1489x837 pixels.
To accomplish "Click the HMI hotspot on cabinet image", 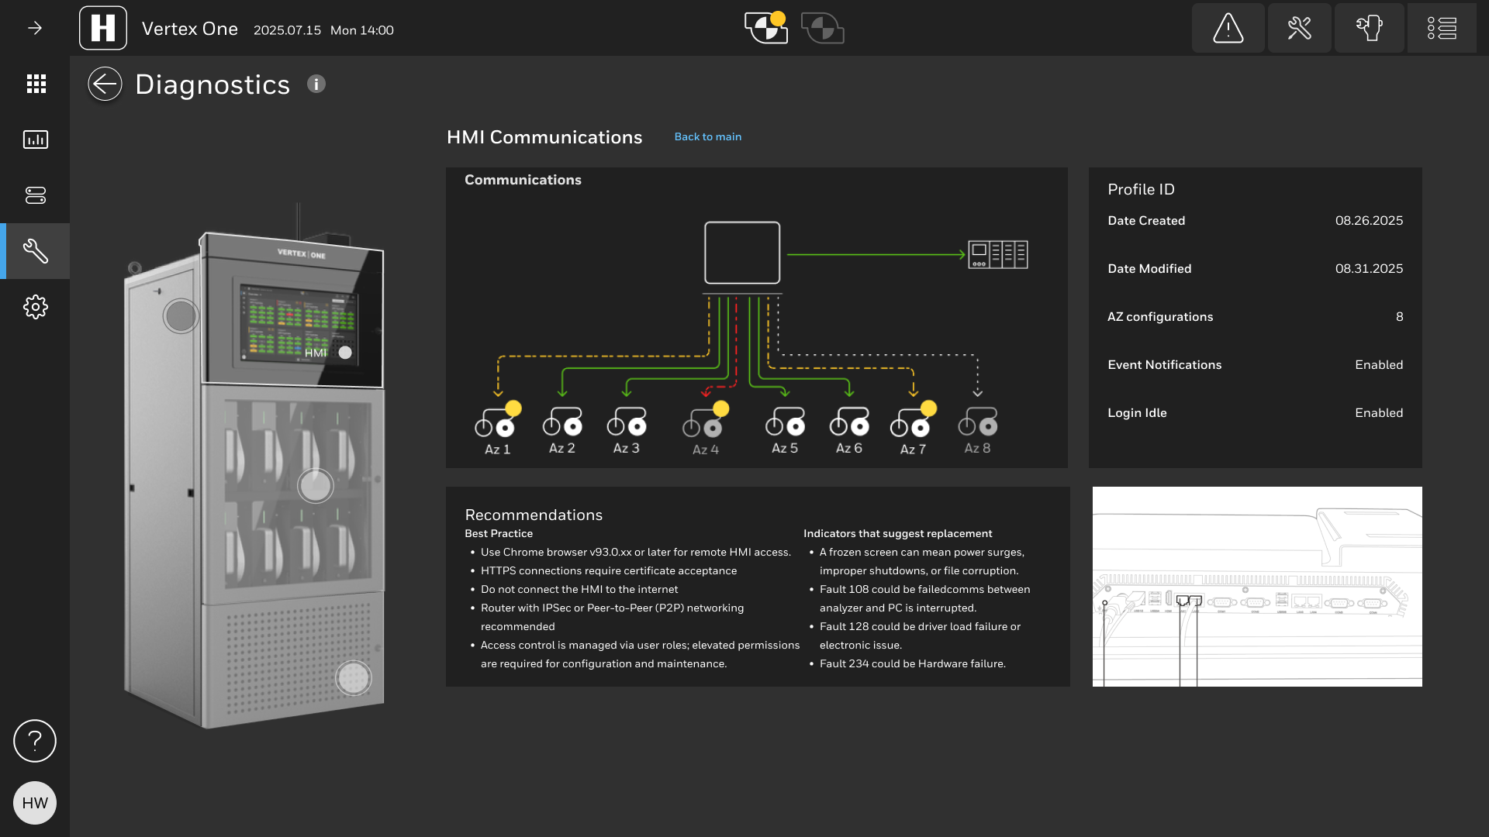I will (x=345, y=353).
